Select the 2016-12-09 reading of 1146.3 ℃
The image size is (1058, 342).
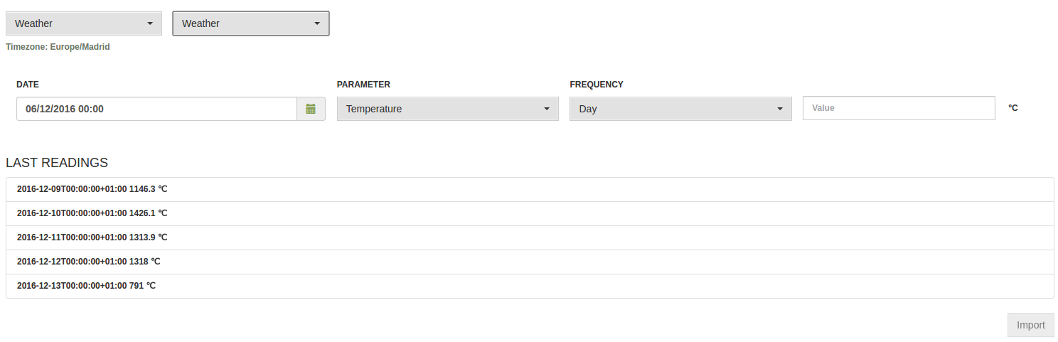[92, 189]
